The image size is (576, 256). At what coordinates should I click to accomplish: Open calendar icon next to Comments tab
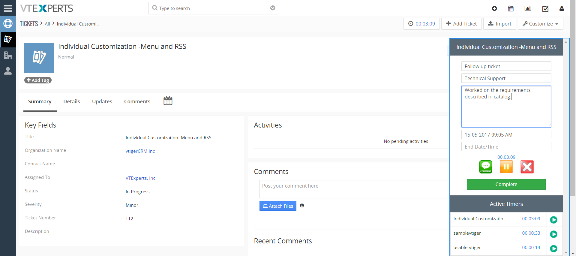coord(168,101)
